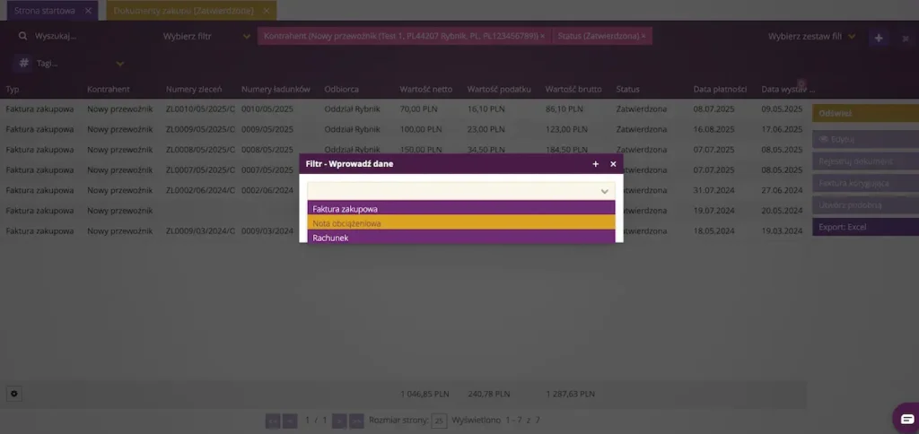Click the Rejestruj dokument button
The height and width of the screenshot is (434, 919).
[x=866, y=161]
